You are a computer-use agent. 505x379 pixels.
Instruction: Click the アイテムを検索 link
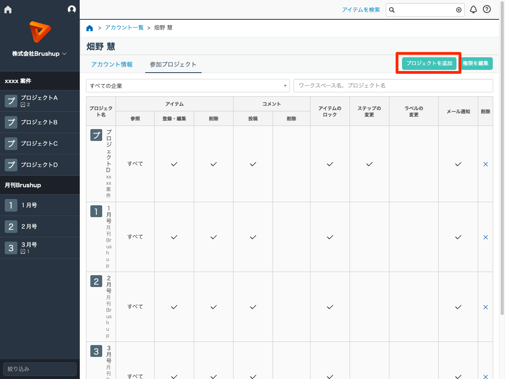[361, 10]
